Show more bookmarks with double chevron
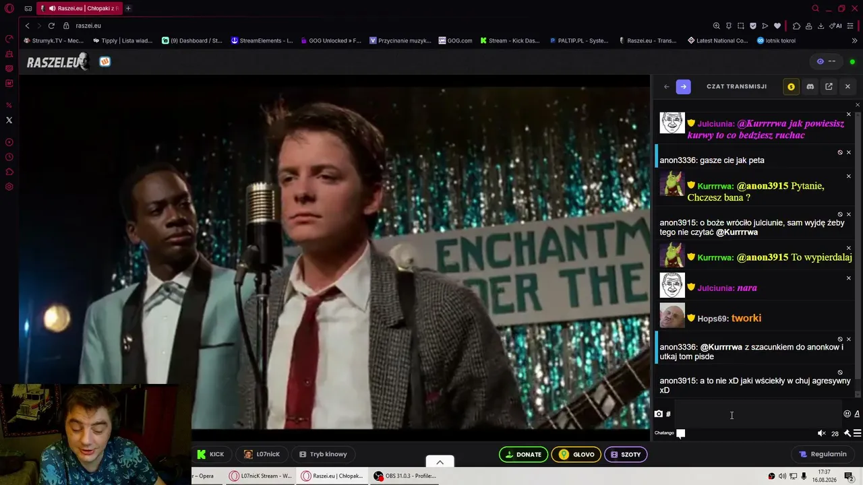The height and width of the screenshot is (485, 863). (x=855, y=40)
